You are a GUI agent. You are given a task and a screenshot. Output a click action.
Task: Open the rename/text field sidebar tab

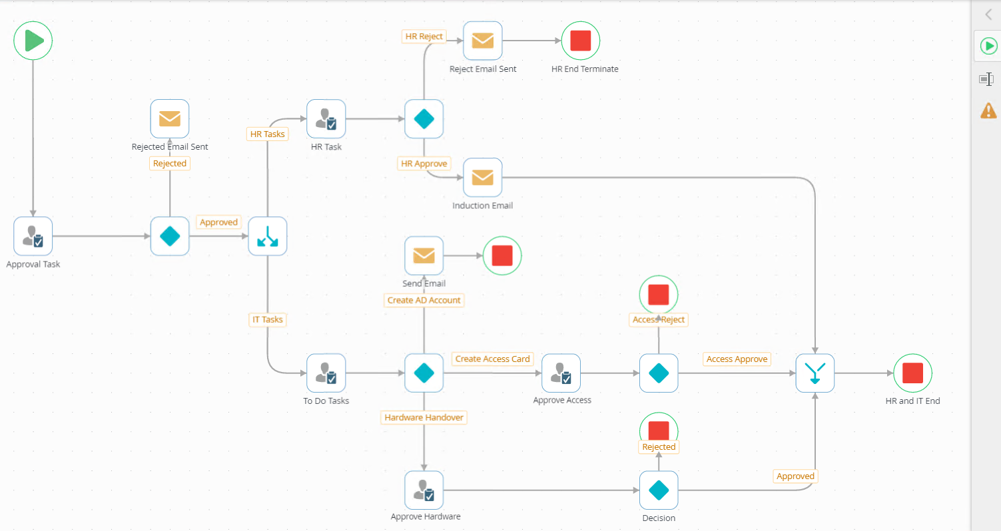(x=986, y=79)
